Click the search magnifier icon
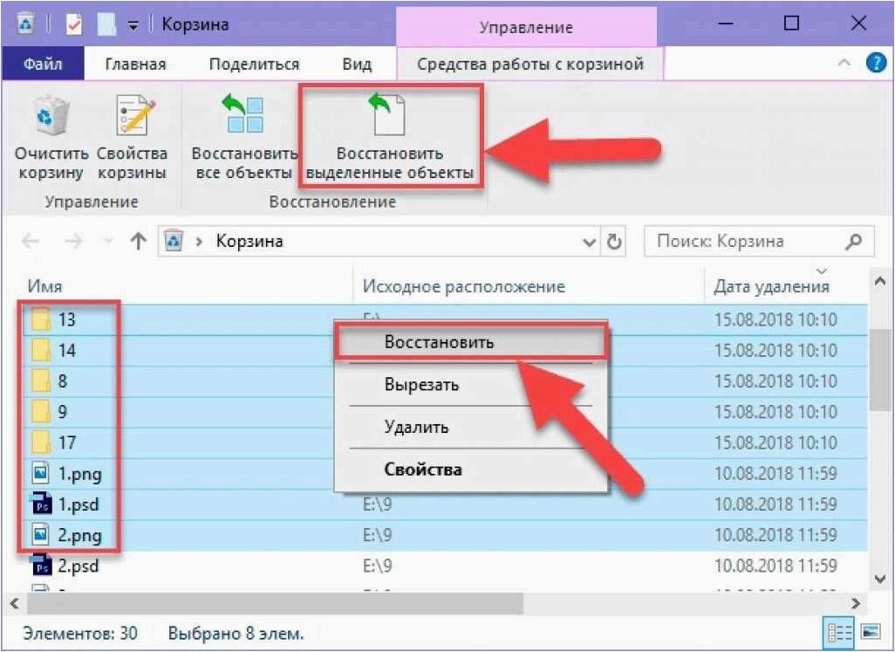Viewport: 895px width, 652px height. (x=854, y=242)
